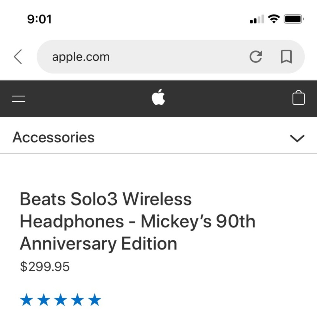Expand the Accessories chevron
Screen dimensions: 317x317
pyautogui.click(x=297, y=138)
